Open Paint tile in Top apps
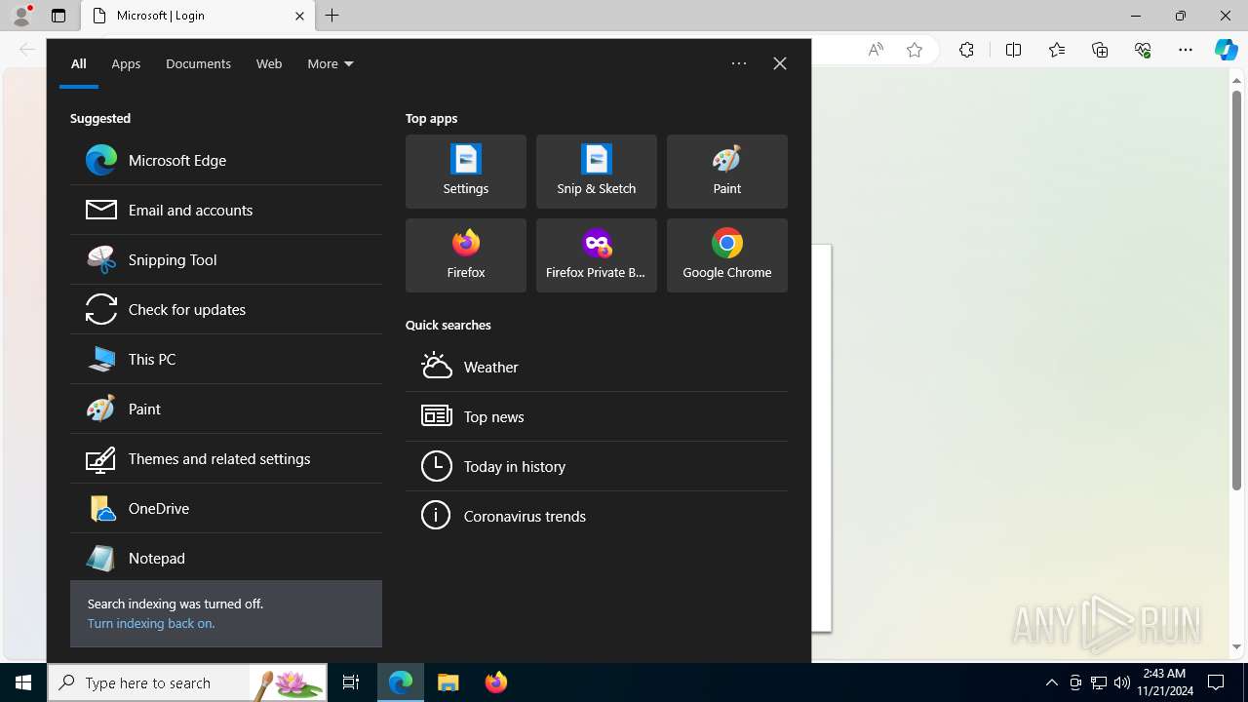This screenshot has width=1248, height=702. (727, 172)
